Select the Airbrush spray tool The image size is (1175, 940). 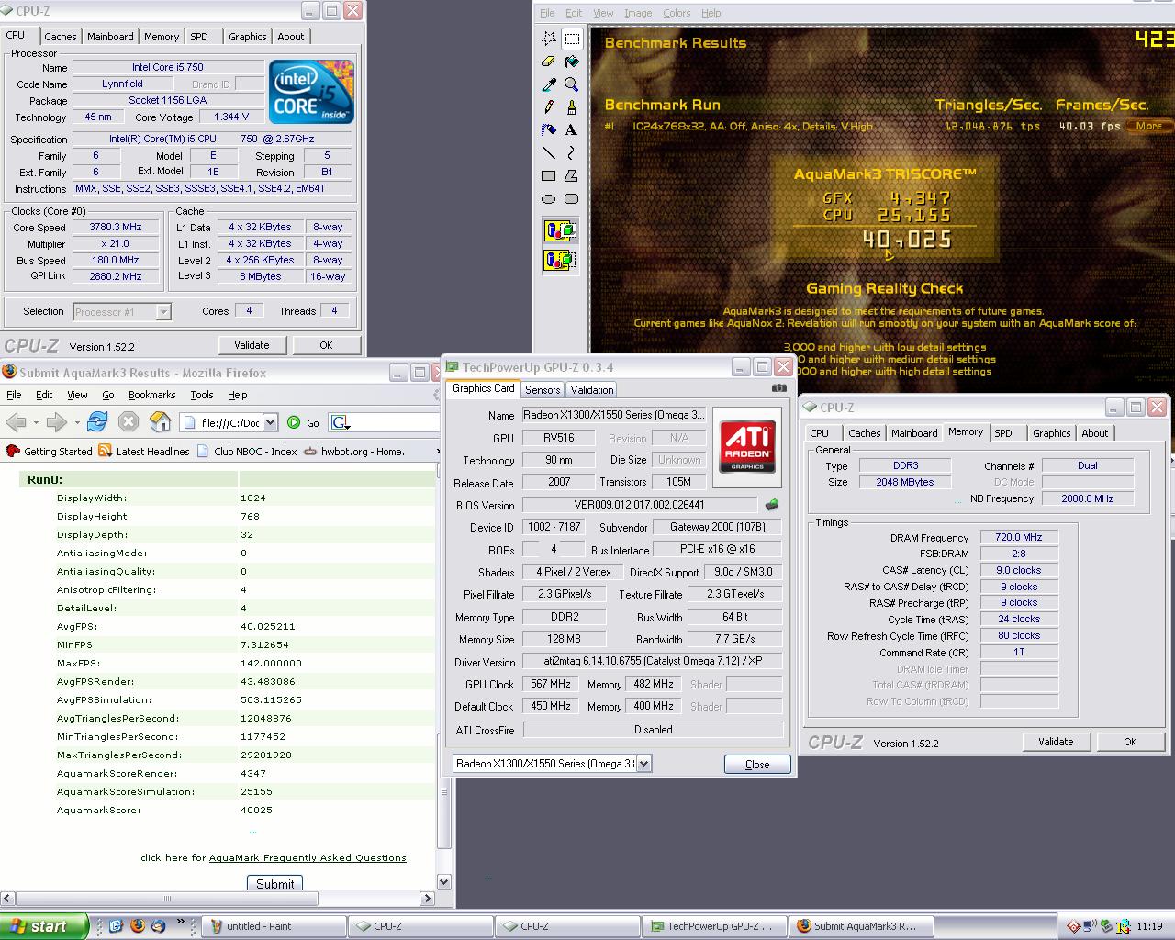pyautogui.click(x=549, y=130)
